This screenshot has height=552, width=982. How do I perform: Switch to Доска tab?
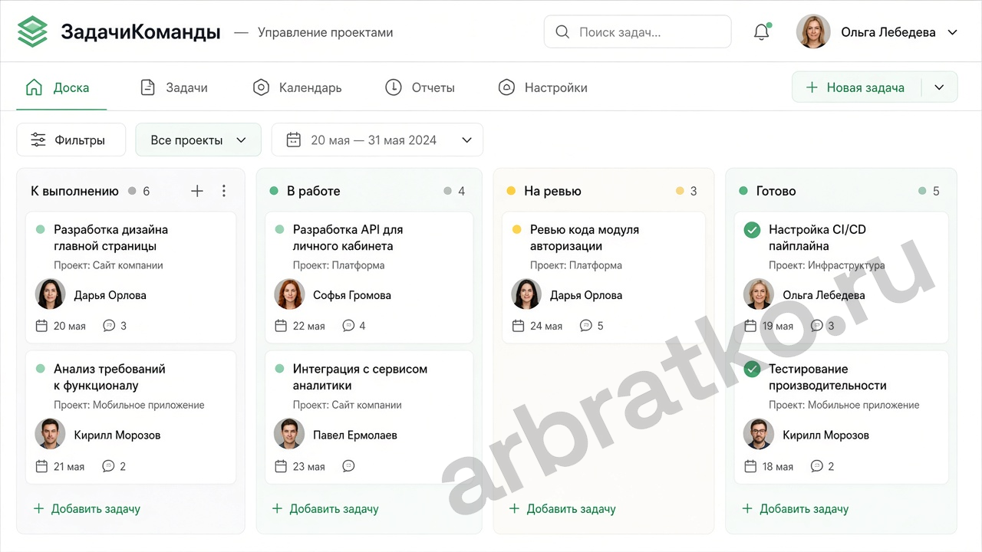point(58,87)
